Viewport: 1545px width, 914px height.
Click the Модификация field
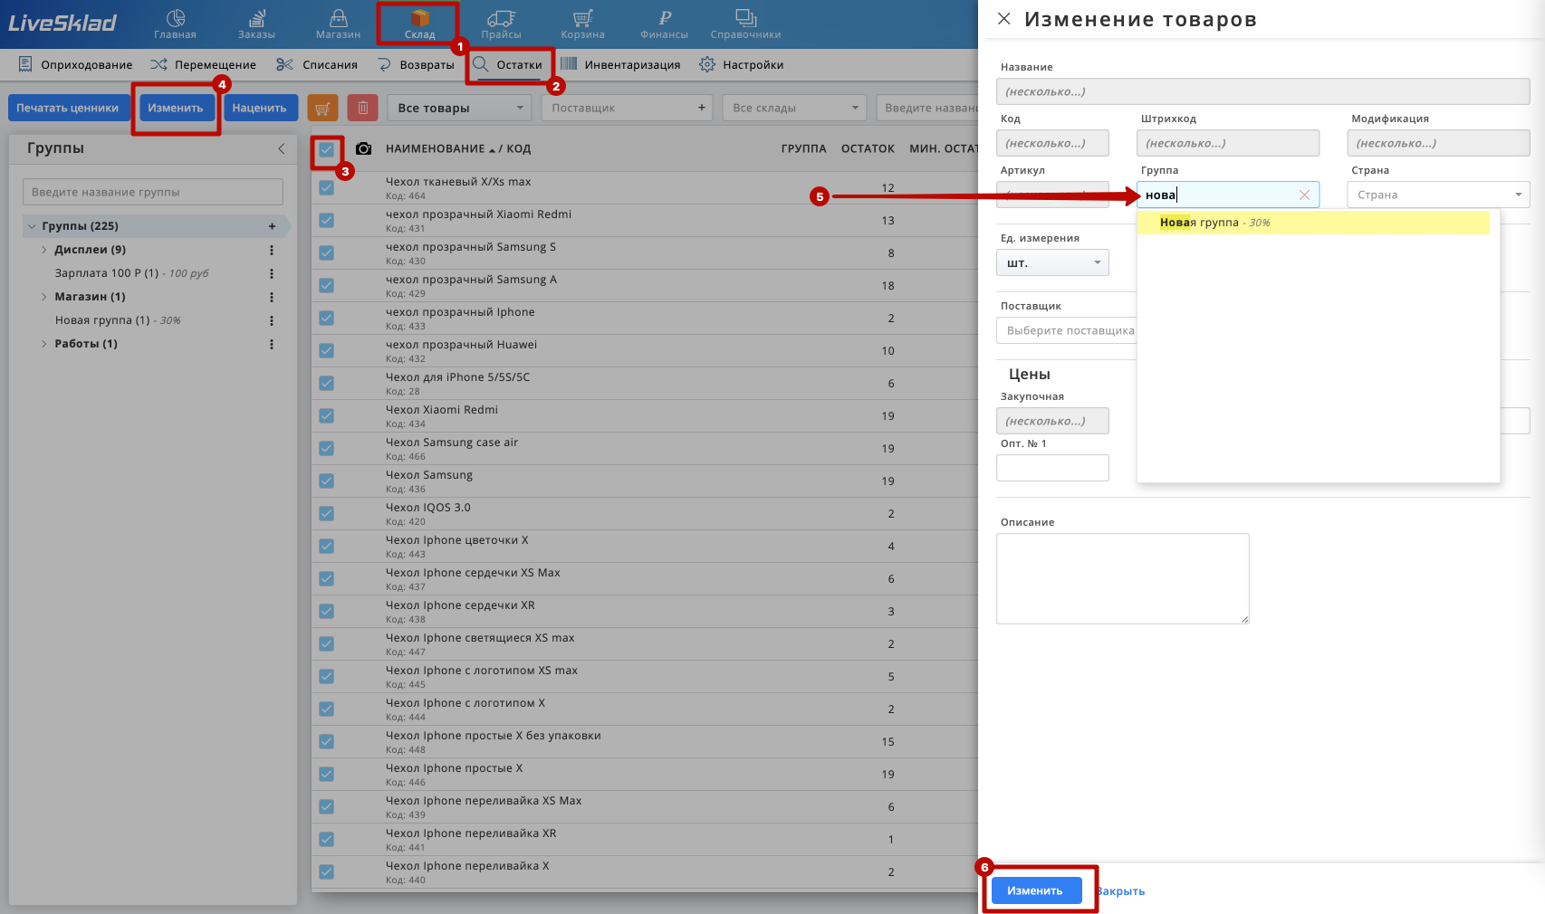tap(1438, 143)
